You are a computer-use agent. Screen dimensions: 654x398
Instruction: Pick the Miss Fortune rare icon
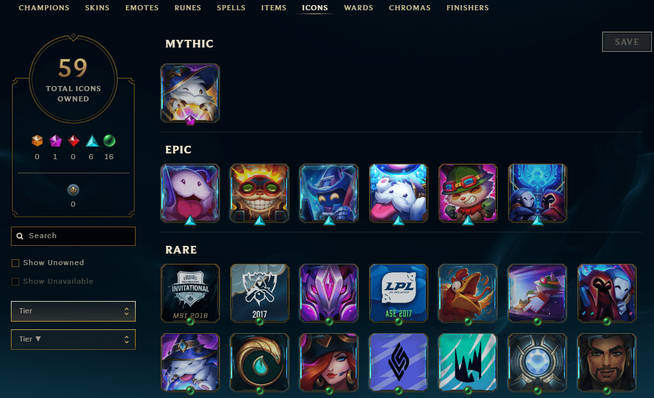pos(329,363)
